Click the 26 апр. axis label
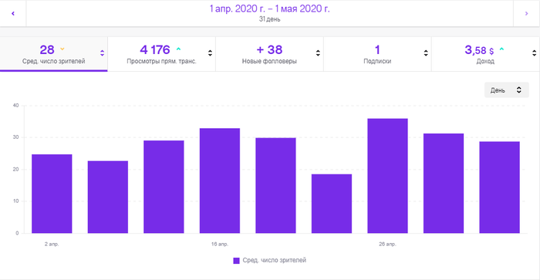 (387, 245)
